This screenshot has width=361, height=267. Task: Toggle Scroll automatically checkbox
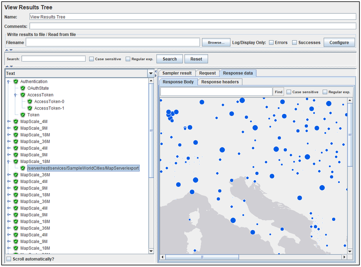pos(9,259)
